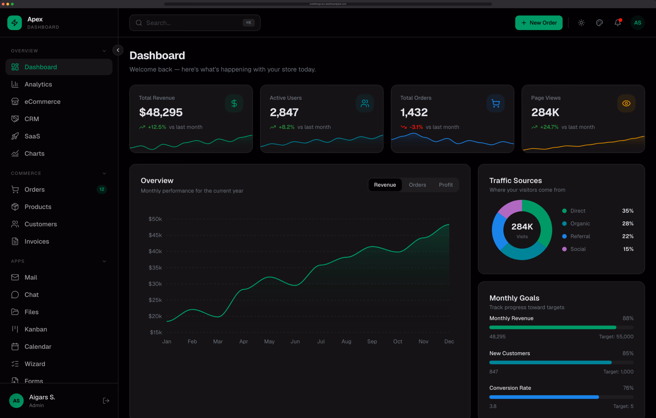Viewport: 656px width, 418px height.
Task: Click the Calendar icon in sidebar
Action: (15, 347)
